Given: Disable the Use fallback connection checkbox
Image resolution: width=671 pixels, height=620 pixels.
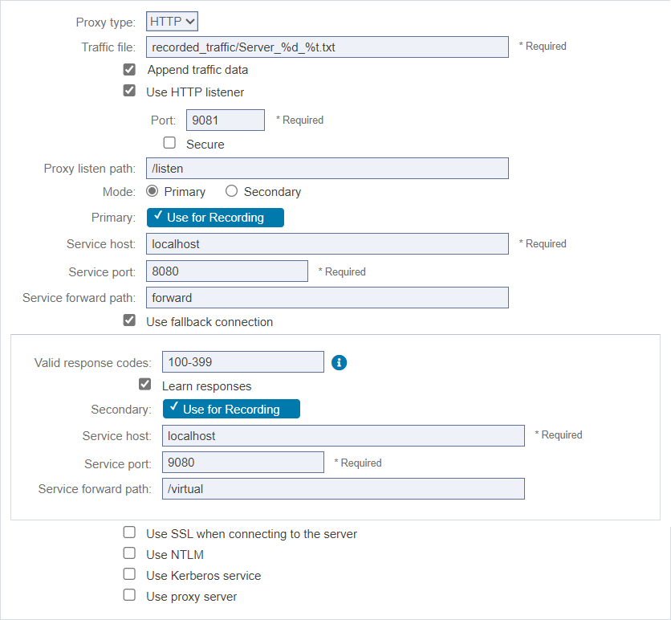Looking at the screenshot, I should [129, 320].
